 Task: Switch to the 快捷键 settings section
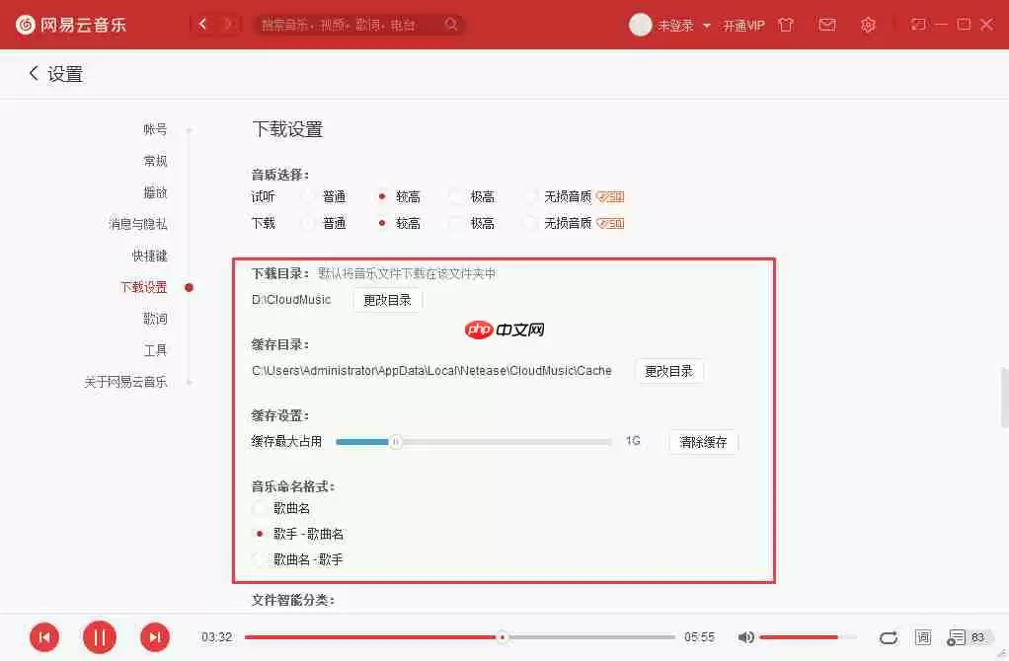149,256
